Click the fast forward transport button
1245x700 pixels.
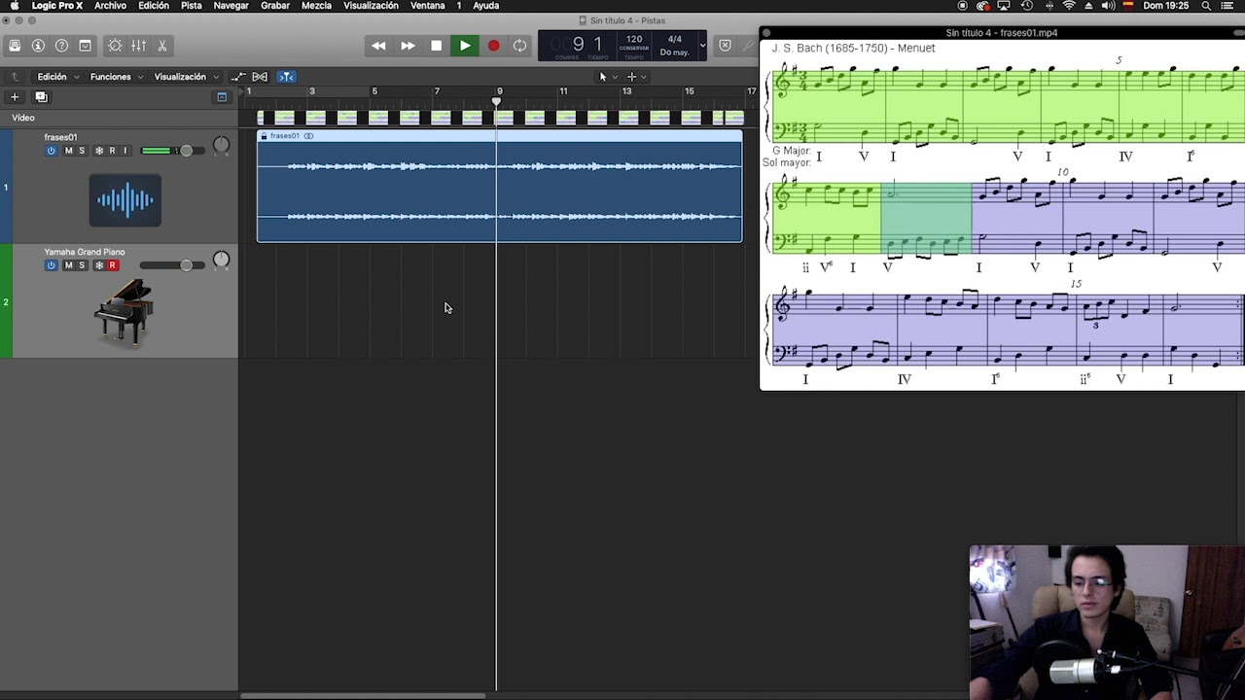tap(408, 46)
